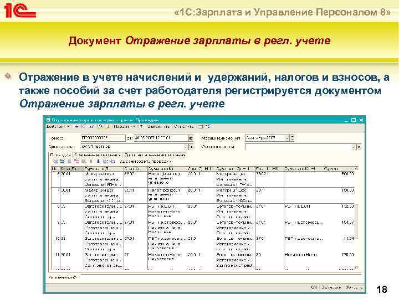
Task: Open the Действия dropdown menu
Action: [58, 126]
